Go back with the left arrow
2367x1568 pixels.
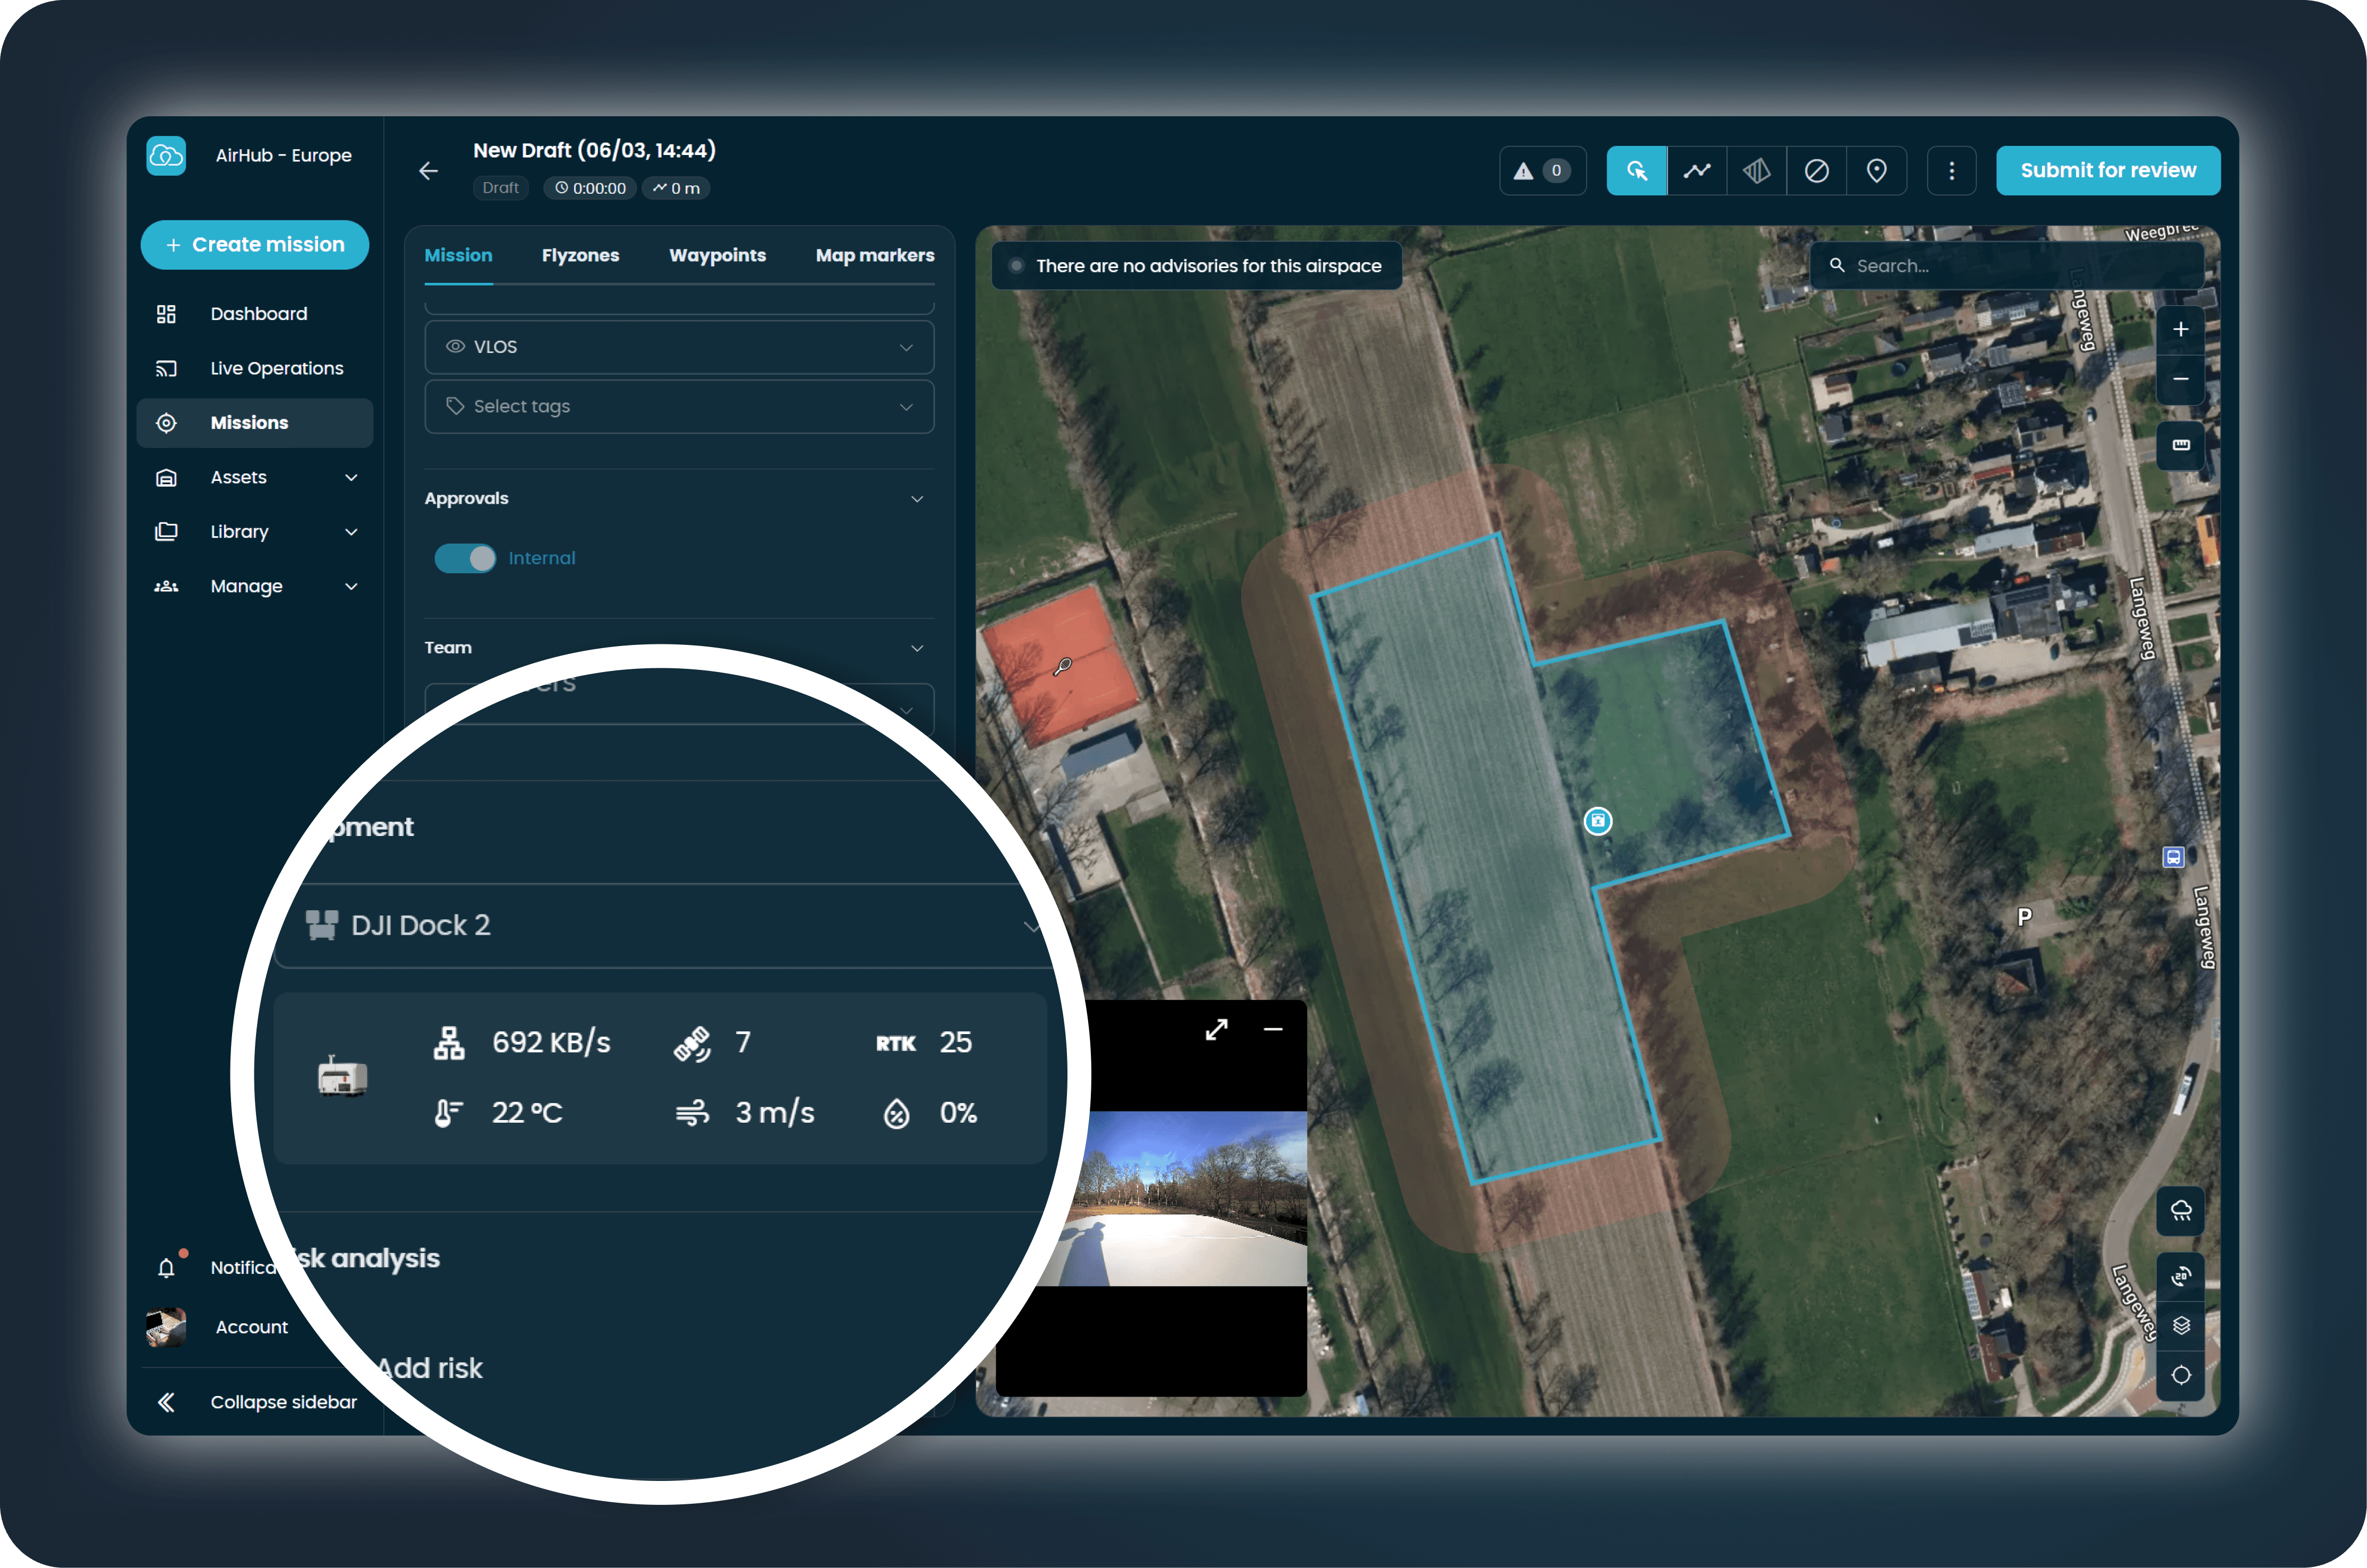click(x=428, y=171)
